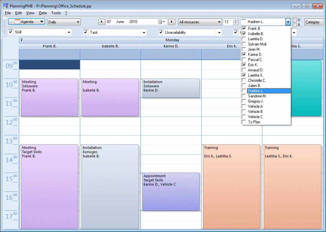The height and width of the screenshot is (232, 326).
Task: Click the next day arrow button
Action: click(x=172, y=22)
